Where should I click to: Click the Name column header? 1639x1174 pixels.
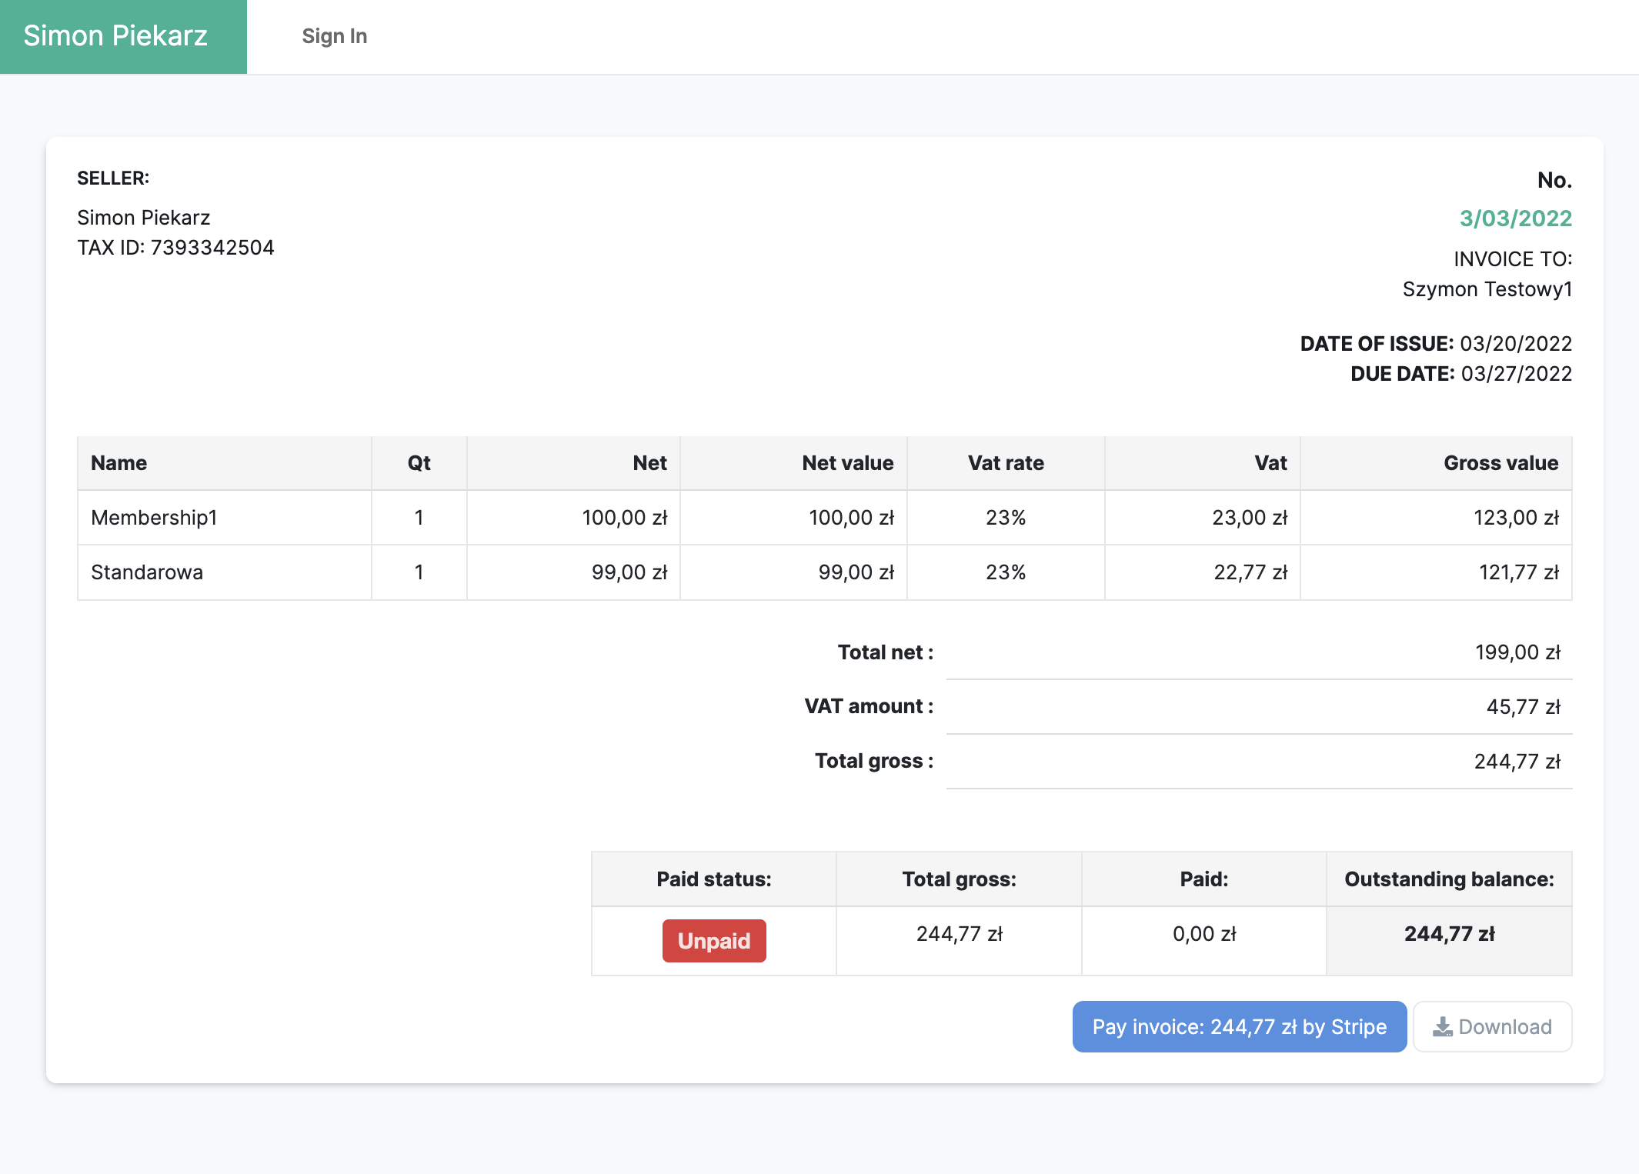click(119, 463)
